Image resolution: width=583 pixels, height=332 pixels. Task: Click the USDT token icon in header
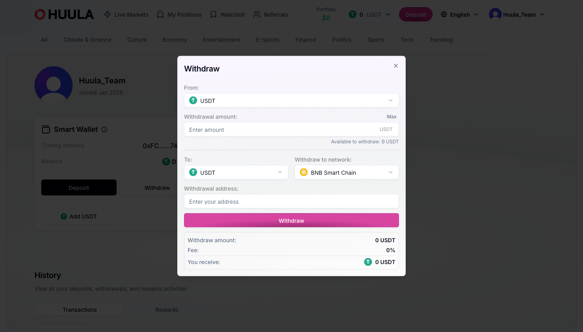point(352,14)
